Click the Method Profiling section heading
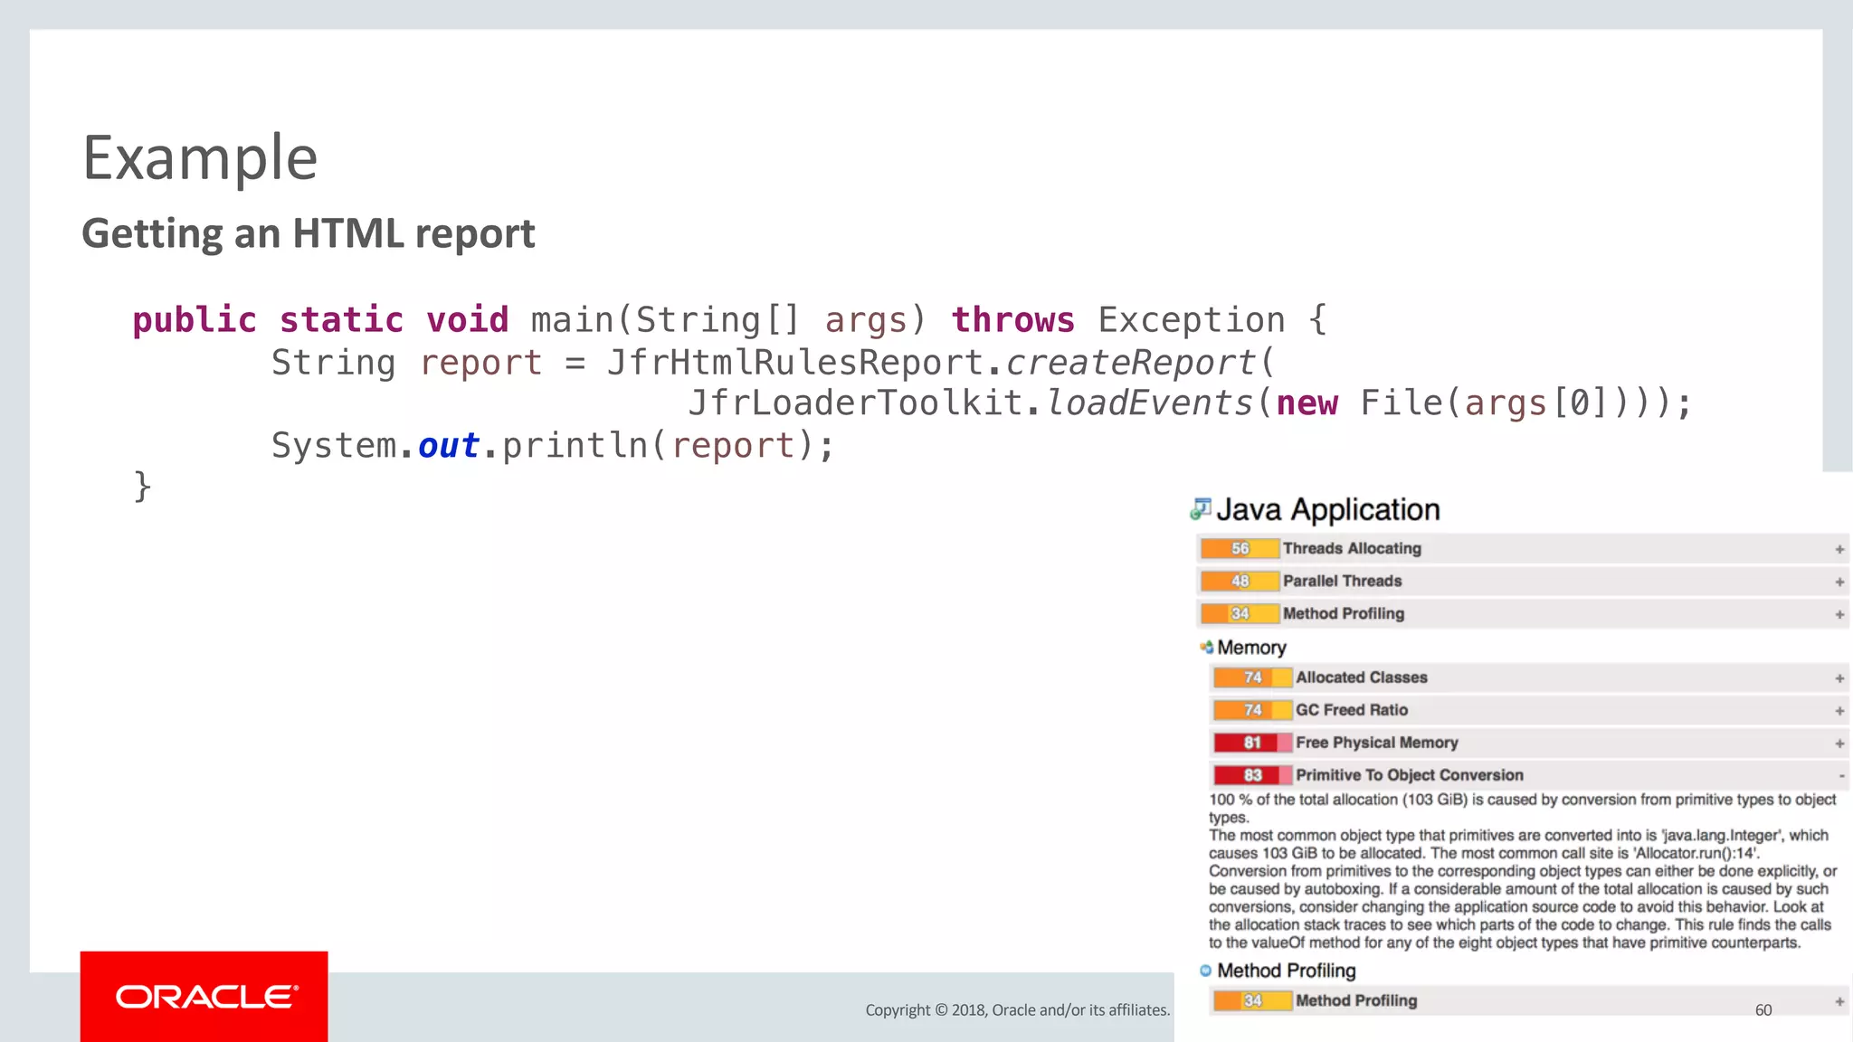 click(x=1286, y=971)
